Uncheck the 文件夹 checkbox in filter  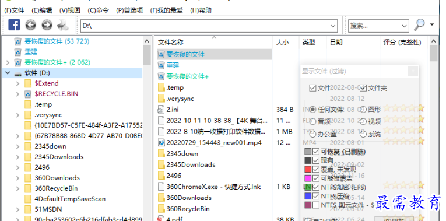tap(363, 88)
